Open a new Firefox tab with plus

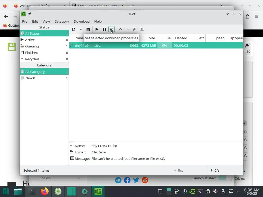(x=132, y=6)
